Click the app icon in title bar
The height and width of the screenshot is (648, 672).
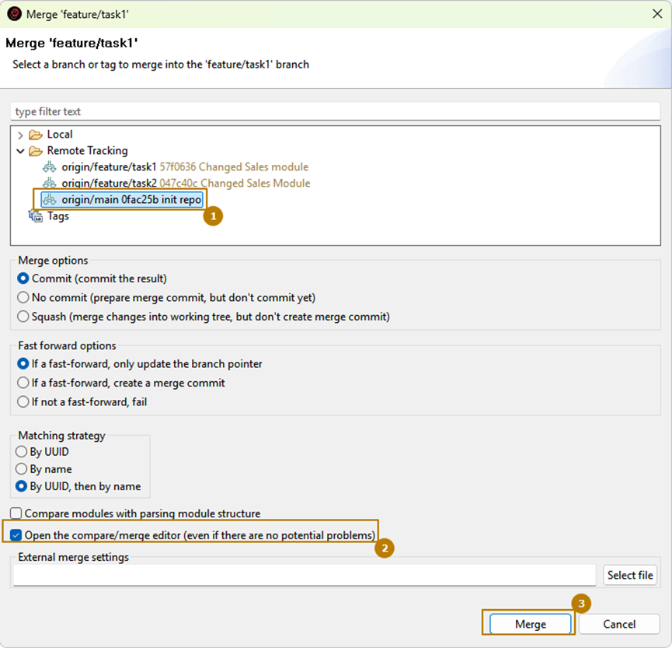(14, 13)
